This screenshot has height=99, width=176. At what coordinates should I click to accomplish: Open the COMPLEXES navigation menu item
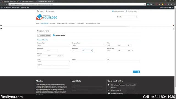[81, 23]
